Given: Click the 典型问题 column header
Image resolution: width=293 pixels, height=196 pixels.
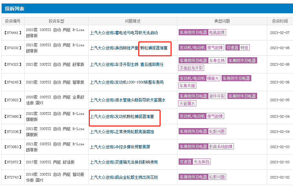Looking at the screenshot, I should [x=222, y=21].
